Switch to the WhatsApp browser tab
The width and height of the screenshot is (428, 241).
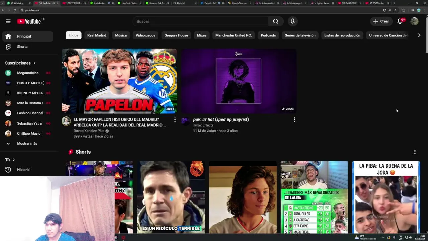[19, 3]
